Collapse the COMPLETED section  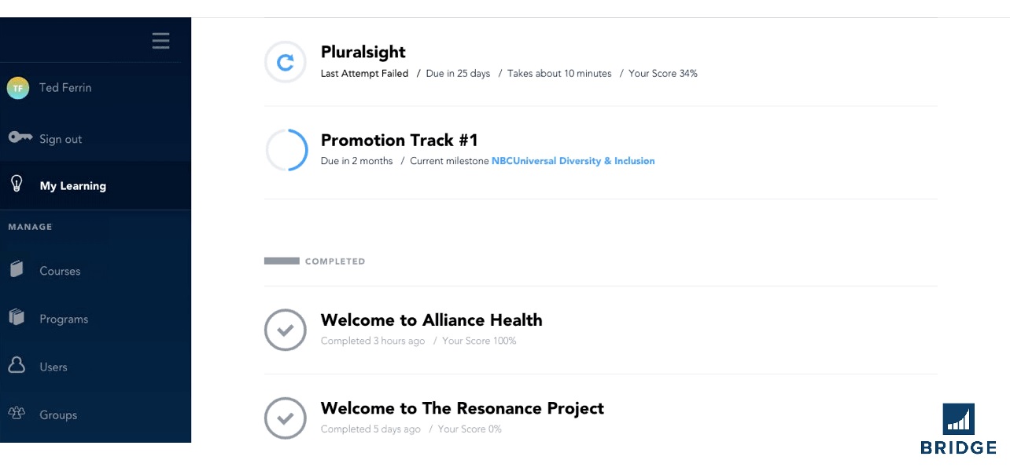click(315, 261)
